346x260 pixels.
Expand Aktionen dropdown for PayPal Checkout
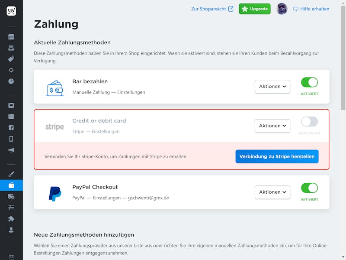click(272, 192)
